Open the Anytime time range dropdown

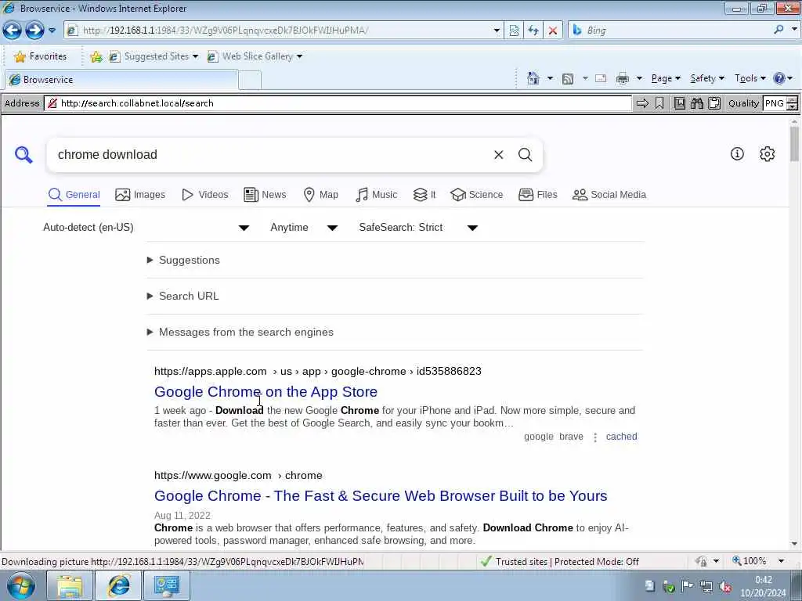(304, 228)
